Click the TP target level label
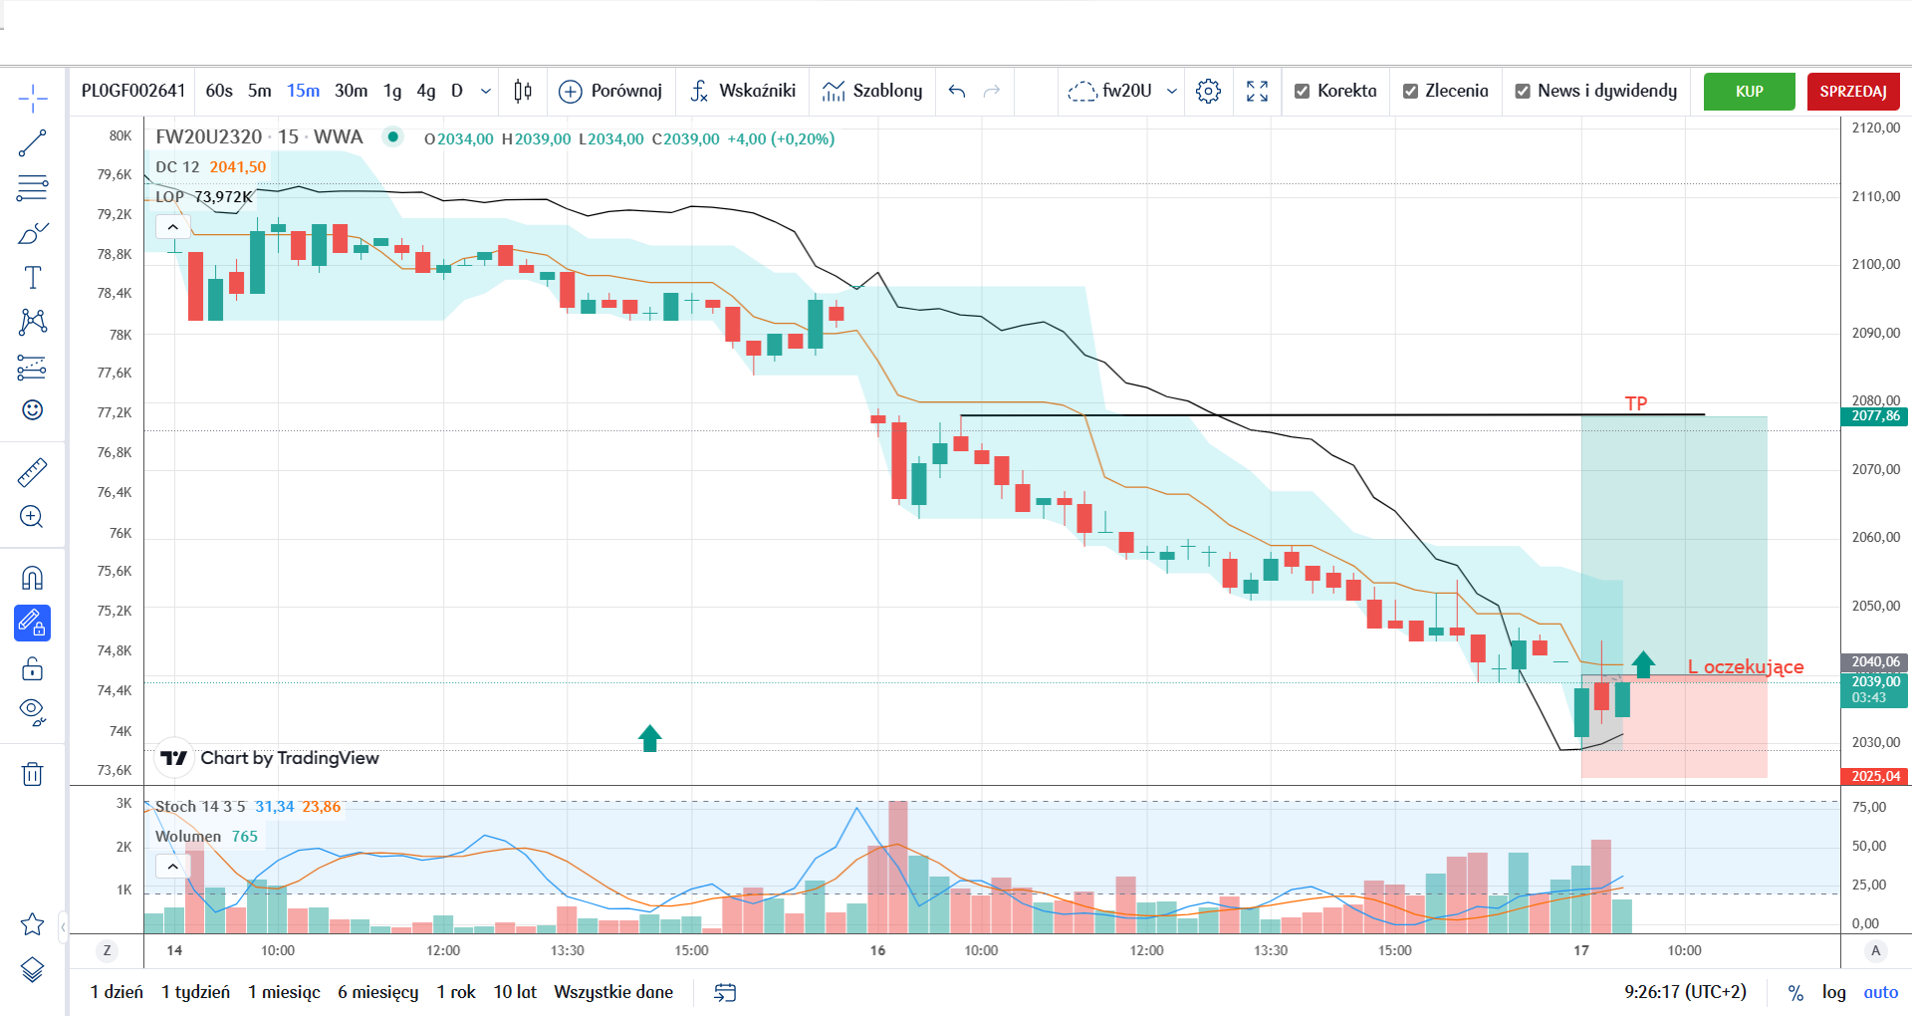1912x1016 pixels. [x=1636, y=403]
